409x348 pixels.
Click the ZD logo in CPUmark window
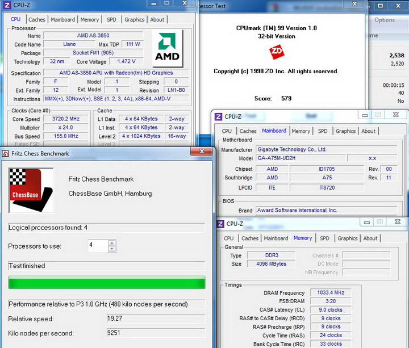277,51
